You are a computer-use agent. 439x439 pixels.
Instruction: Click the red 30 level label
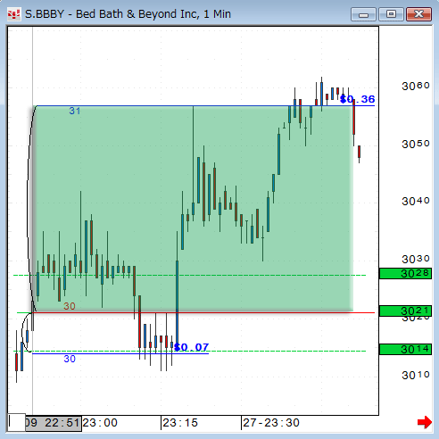click(x=70, y=306)
